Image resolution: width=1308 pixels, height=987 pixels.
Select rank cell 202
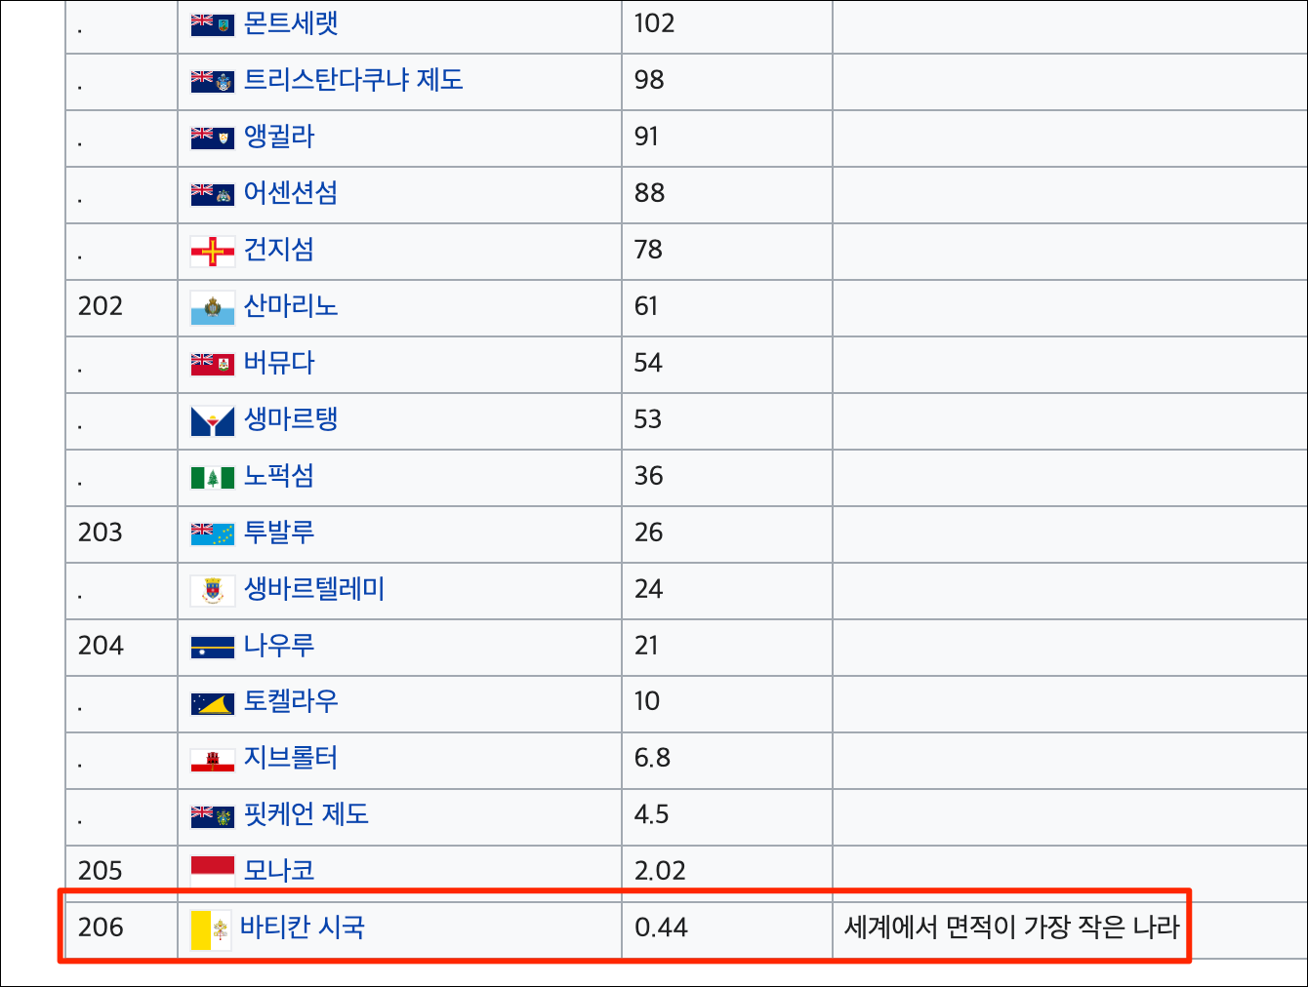click(x=101, y=306)
